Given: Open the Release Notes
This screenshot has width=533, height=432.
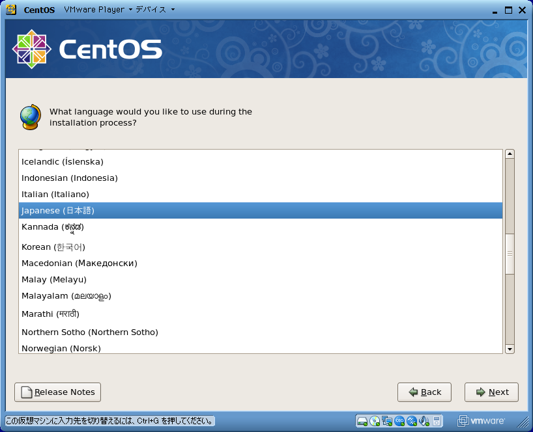Looking at the screenshot, I should point(57,392).
